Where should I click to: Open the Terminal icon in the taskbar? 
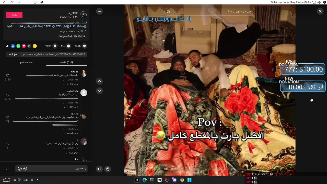(x=152, y=180)
